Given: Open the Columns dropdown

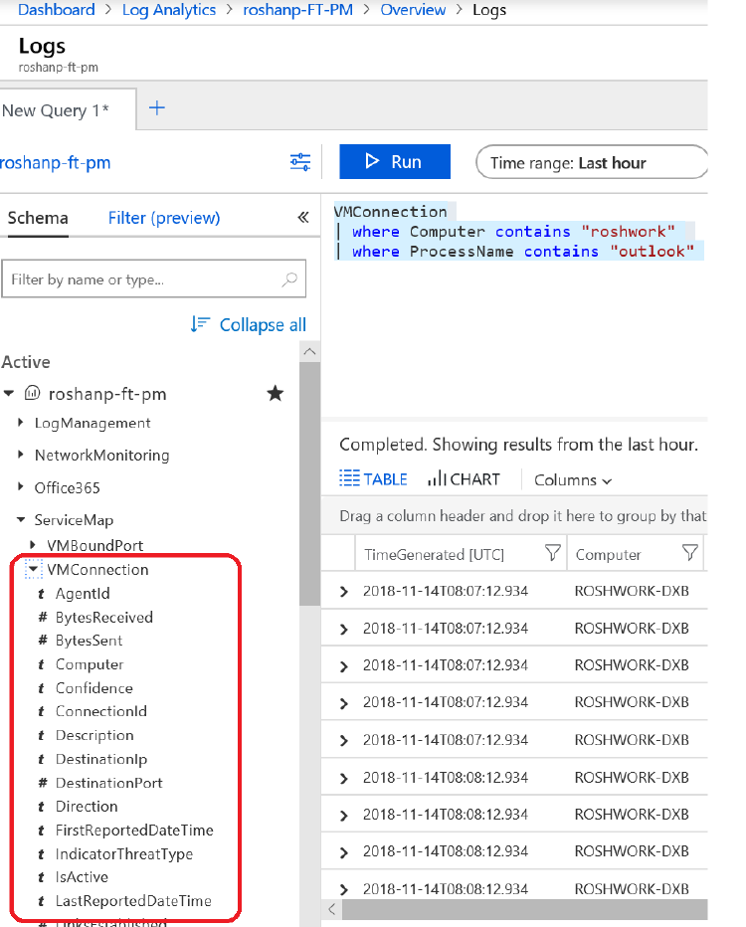Looking at the screenshot, I should (x=573, y=480).
